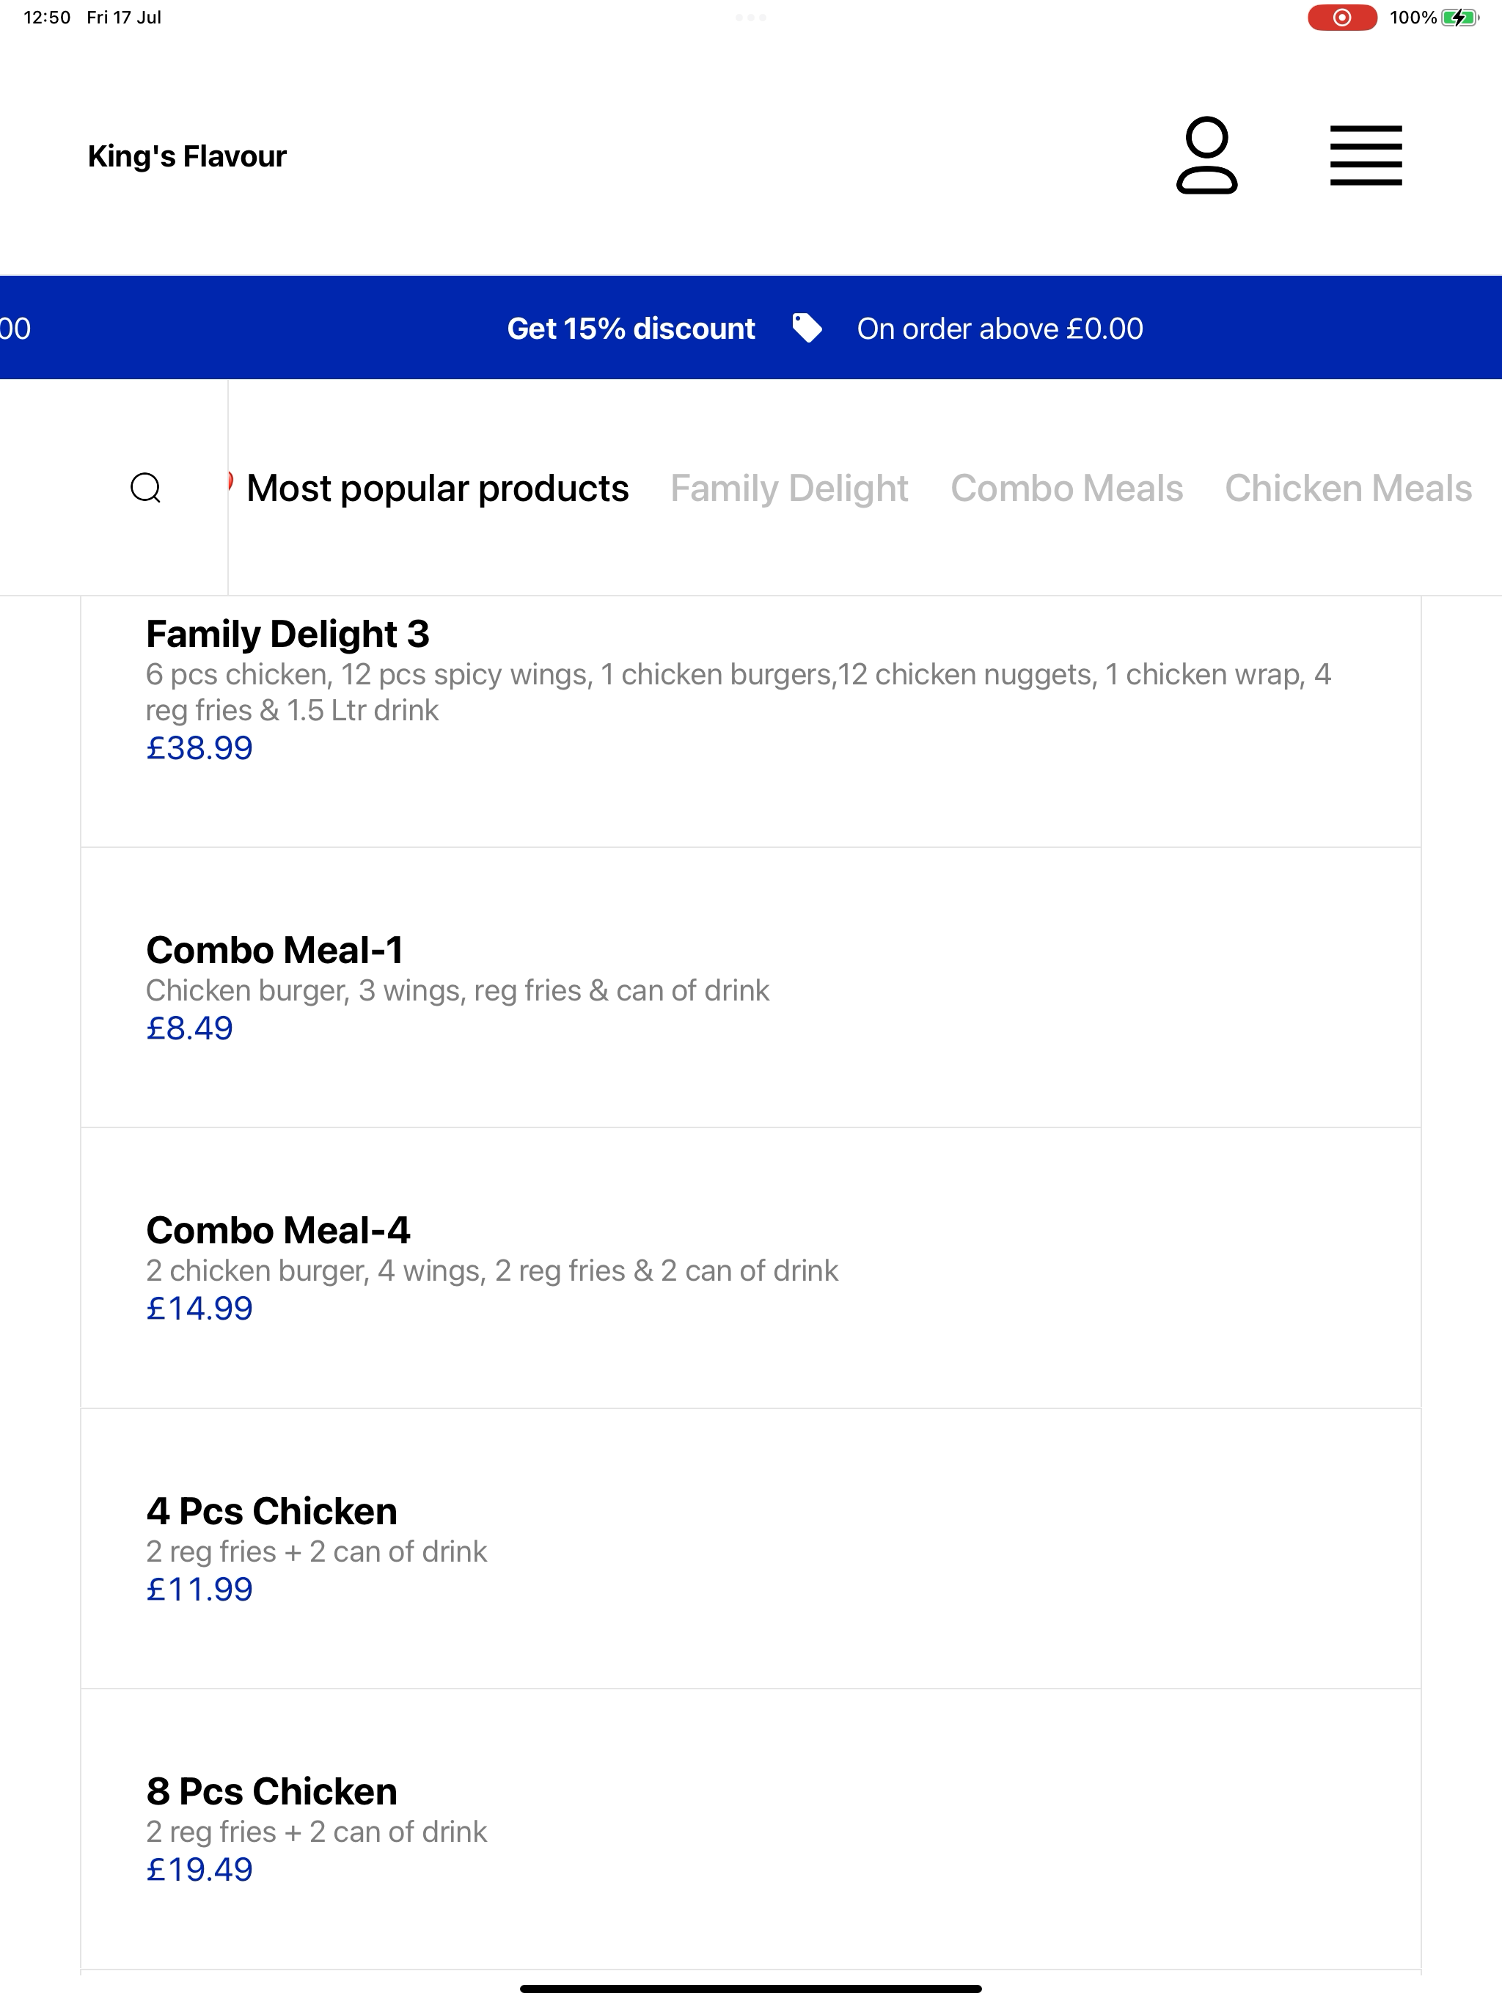Select the 8 Pcs Chicken meal
The width and height of the screenshot is (1502, 2004).
pyautogui.click(x=751, y=1828)
